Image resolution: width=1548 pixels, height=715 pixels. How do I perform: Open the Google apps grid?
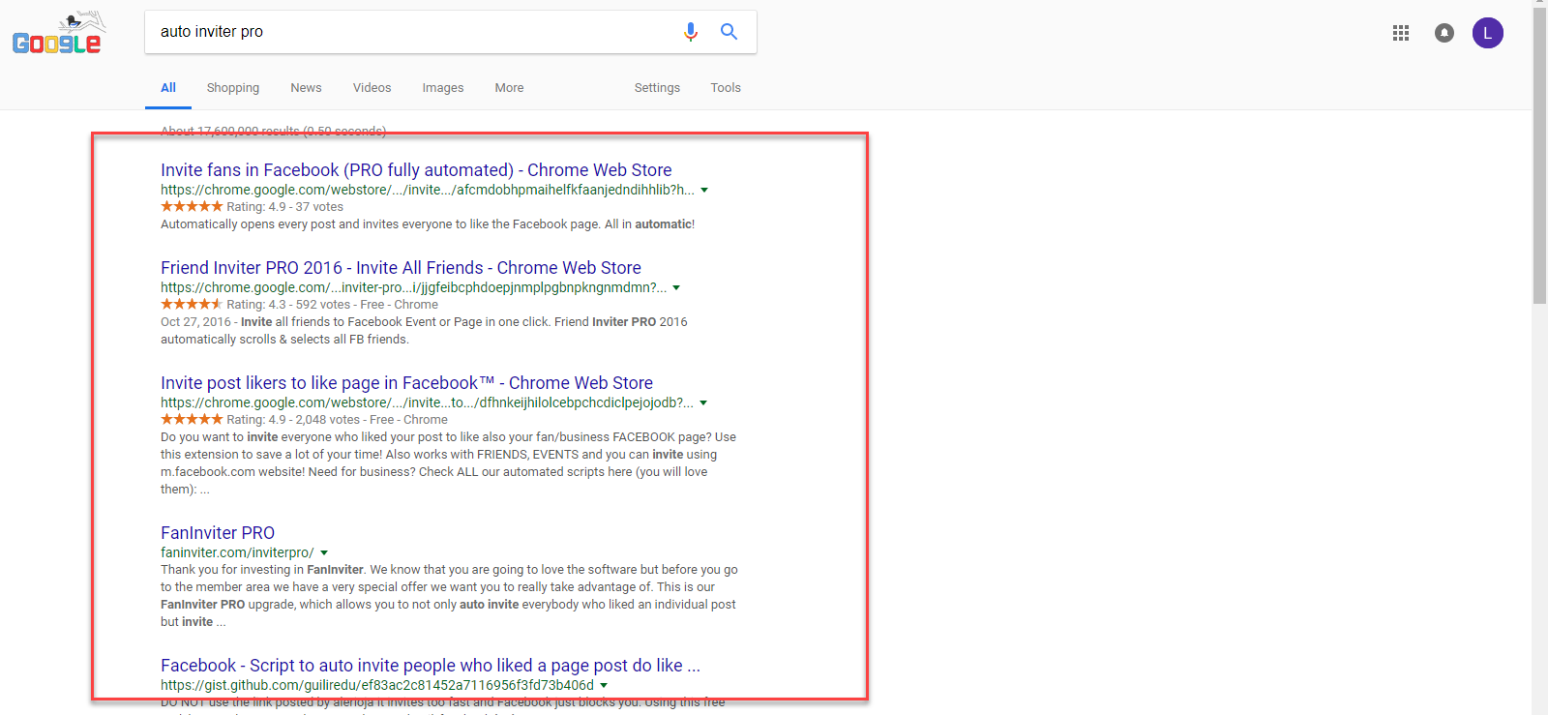click(1401, 33)
